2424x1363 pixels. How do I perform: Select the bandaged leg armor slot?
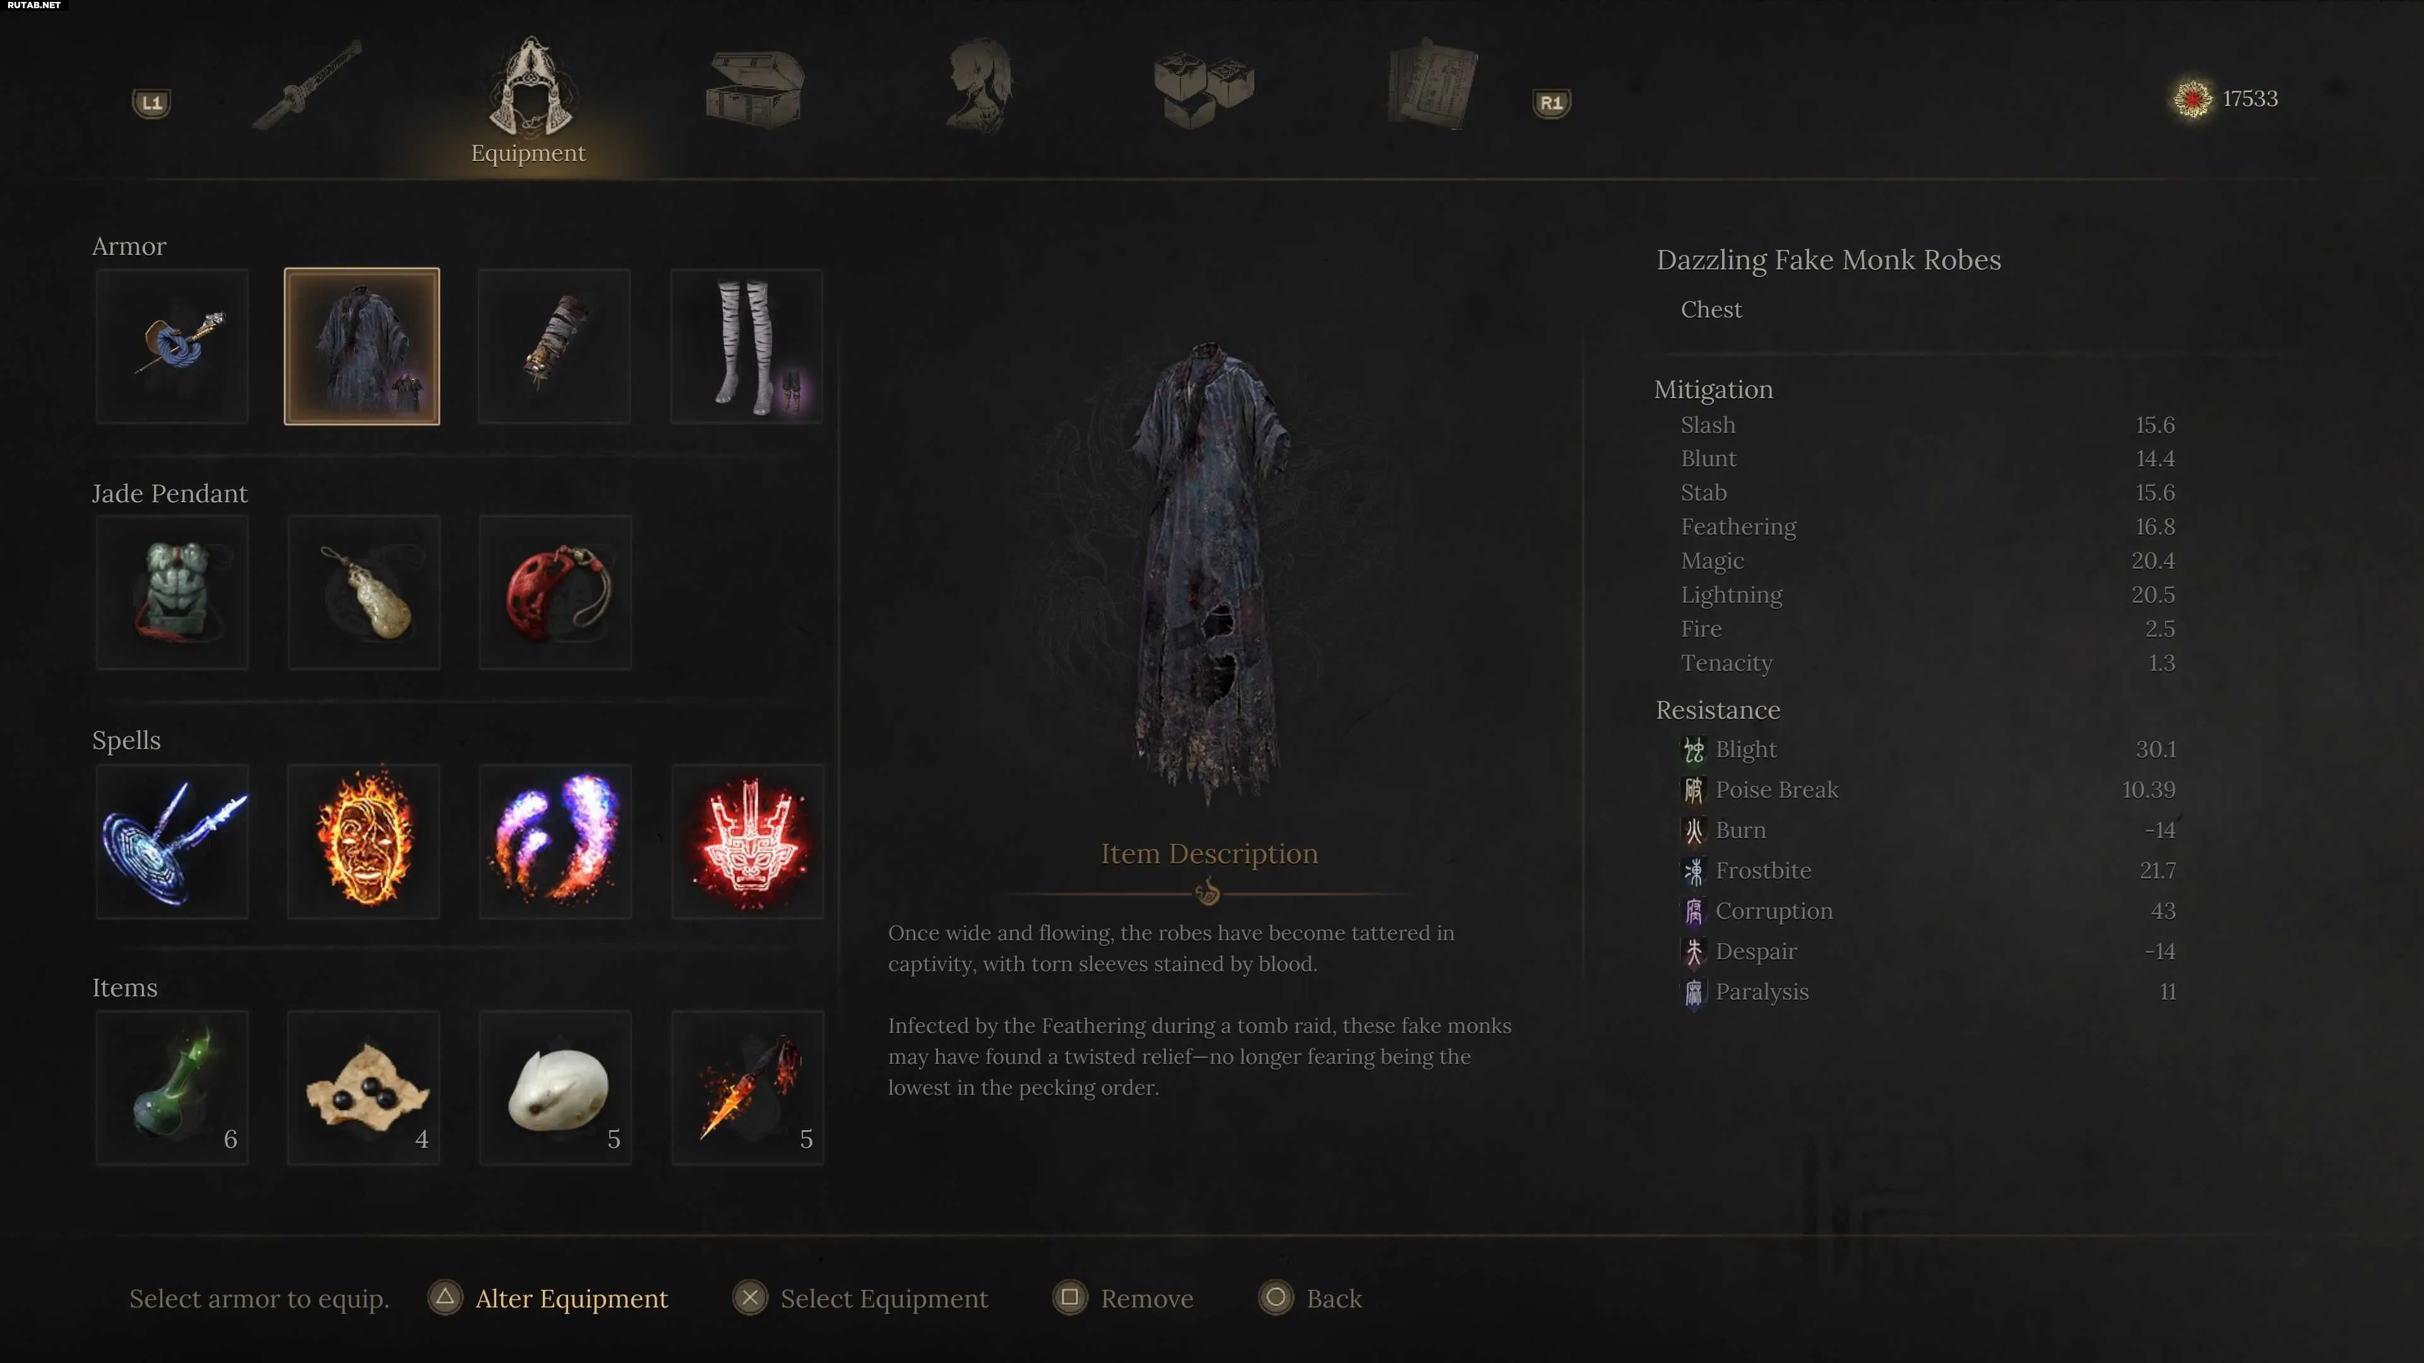[747, 346]
